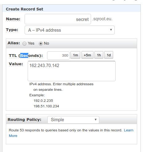Select the Alias Yes radio button
The width and height of the screenshot is (143, 152).
[24, 43]
